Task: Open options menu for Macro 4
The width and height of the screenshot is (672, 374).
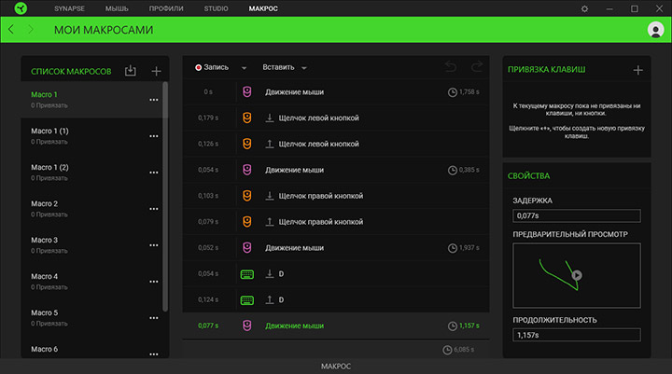Action: tap(154, 282)
